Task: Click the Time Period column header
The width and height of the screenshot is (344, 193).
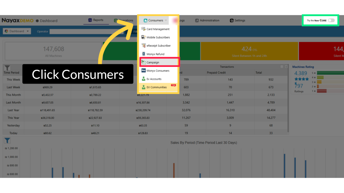Action: [x=11, y=73]
